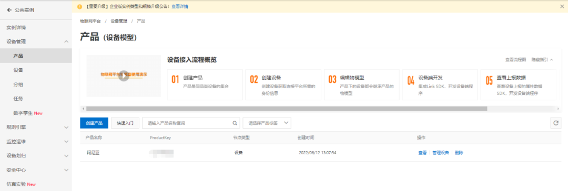Image resolution: width=568 pixels, height=191 pixels.
Task: Click the product name 阿尼亚
Action: coord(93,153)
